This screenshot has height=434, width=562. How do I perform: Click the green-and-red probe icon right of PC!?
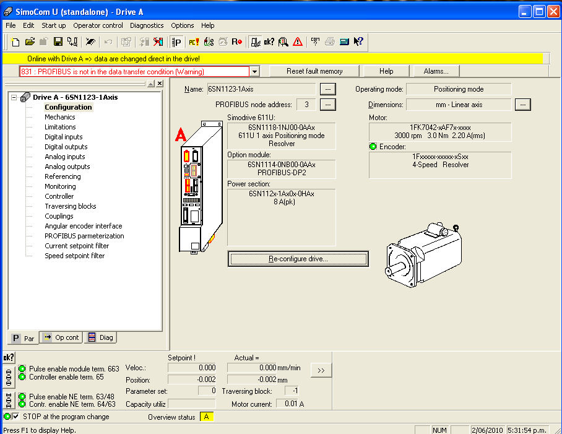[209, 42]
